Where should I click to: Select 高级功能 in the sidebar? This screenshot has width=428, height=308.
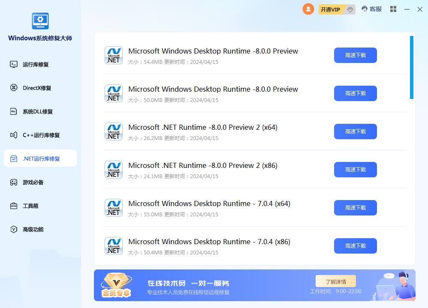tap(33, 229)
